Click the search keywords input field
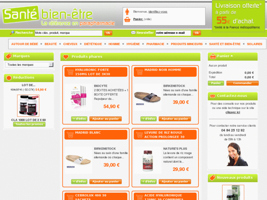The height and width of the screenshot is (200, 267). 68,33
